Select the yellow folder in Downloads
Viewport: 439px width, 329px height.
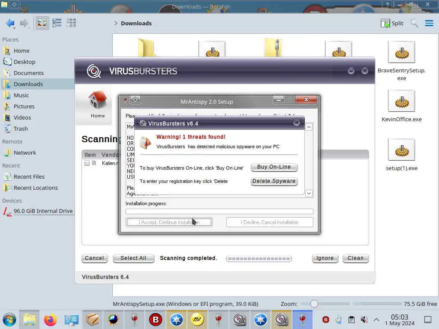tap(146, 48)
